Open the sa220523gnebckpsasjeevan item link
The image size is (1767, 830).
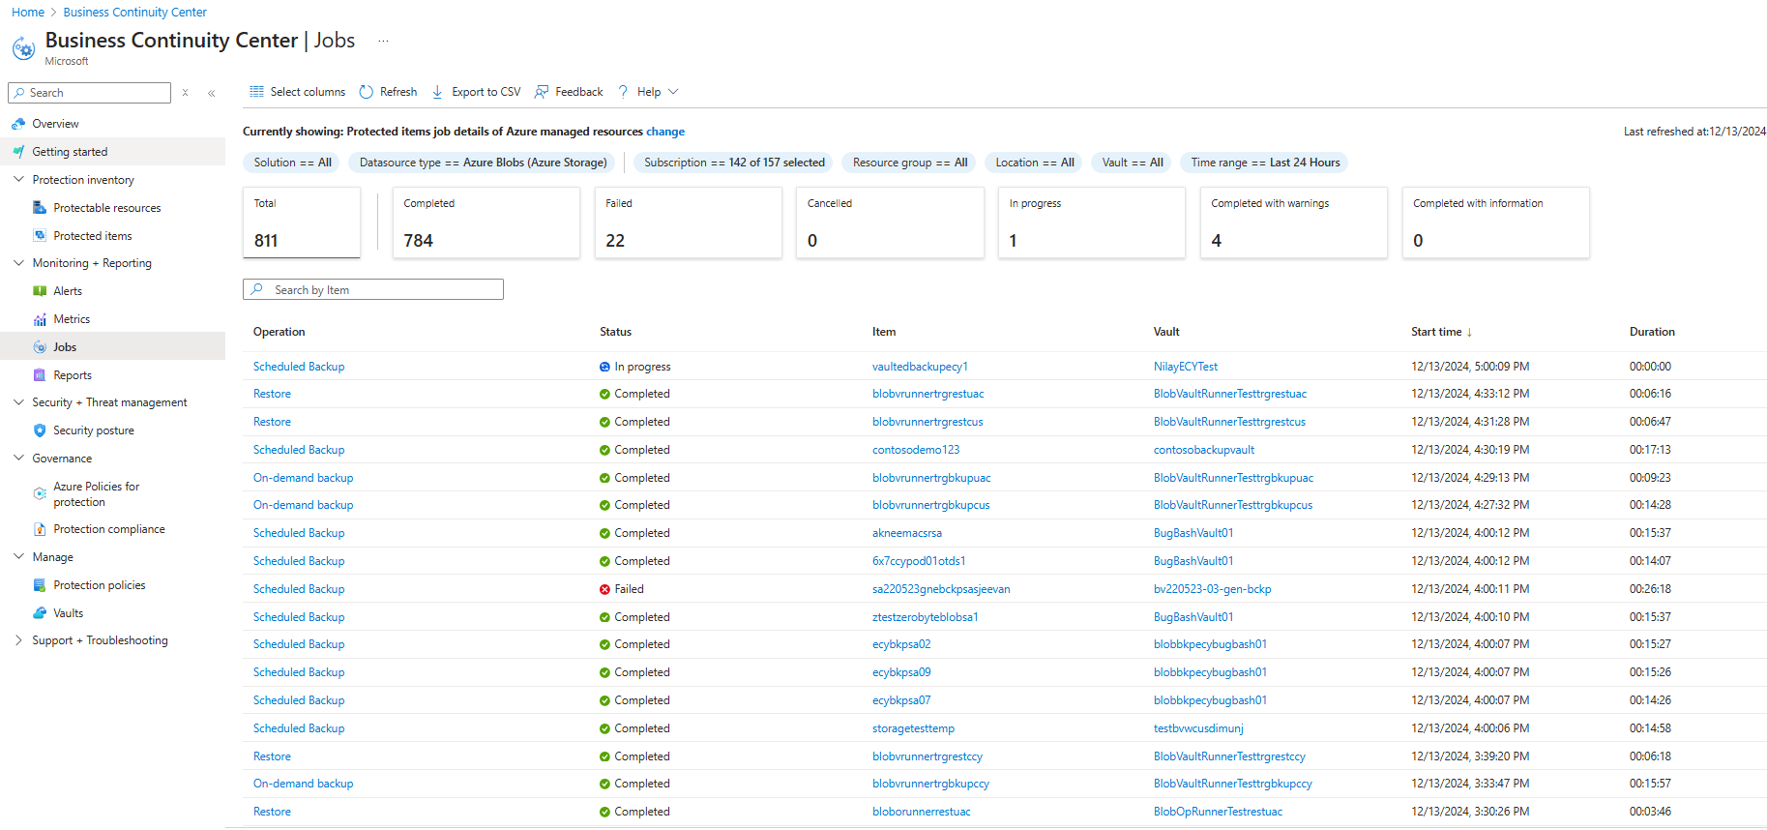[x=941, y=589]
